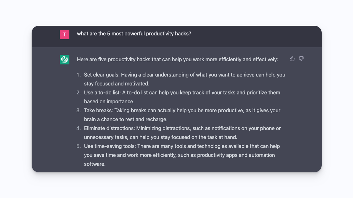Click the phrase 'based on importance'
The image size is (353, 198).
pyautogui.click(x=109, y=102)
